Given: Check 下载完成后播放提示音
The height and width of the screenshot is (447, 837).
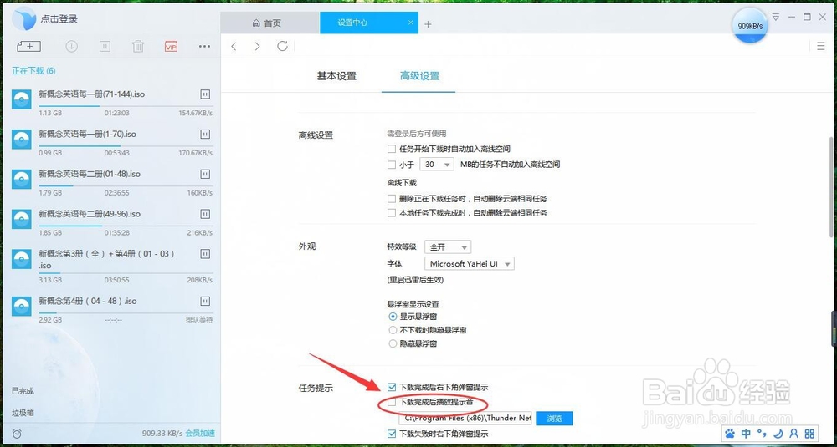Looking at the screenshot, I should [x=392, y=402].
